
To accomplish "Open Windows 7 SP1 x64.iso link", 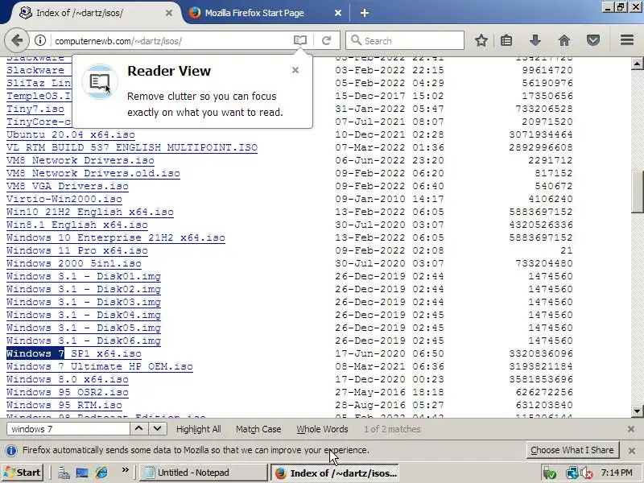I will coord(74,353).
